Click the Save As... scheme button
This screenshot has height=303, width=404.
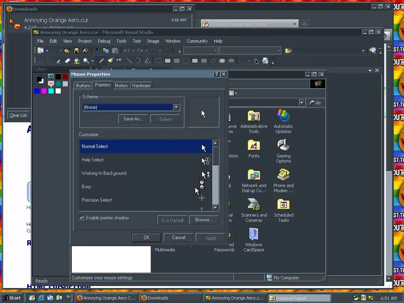click(133, 119)
